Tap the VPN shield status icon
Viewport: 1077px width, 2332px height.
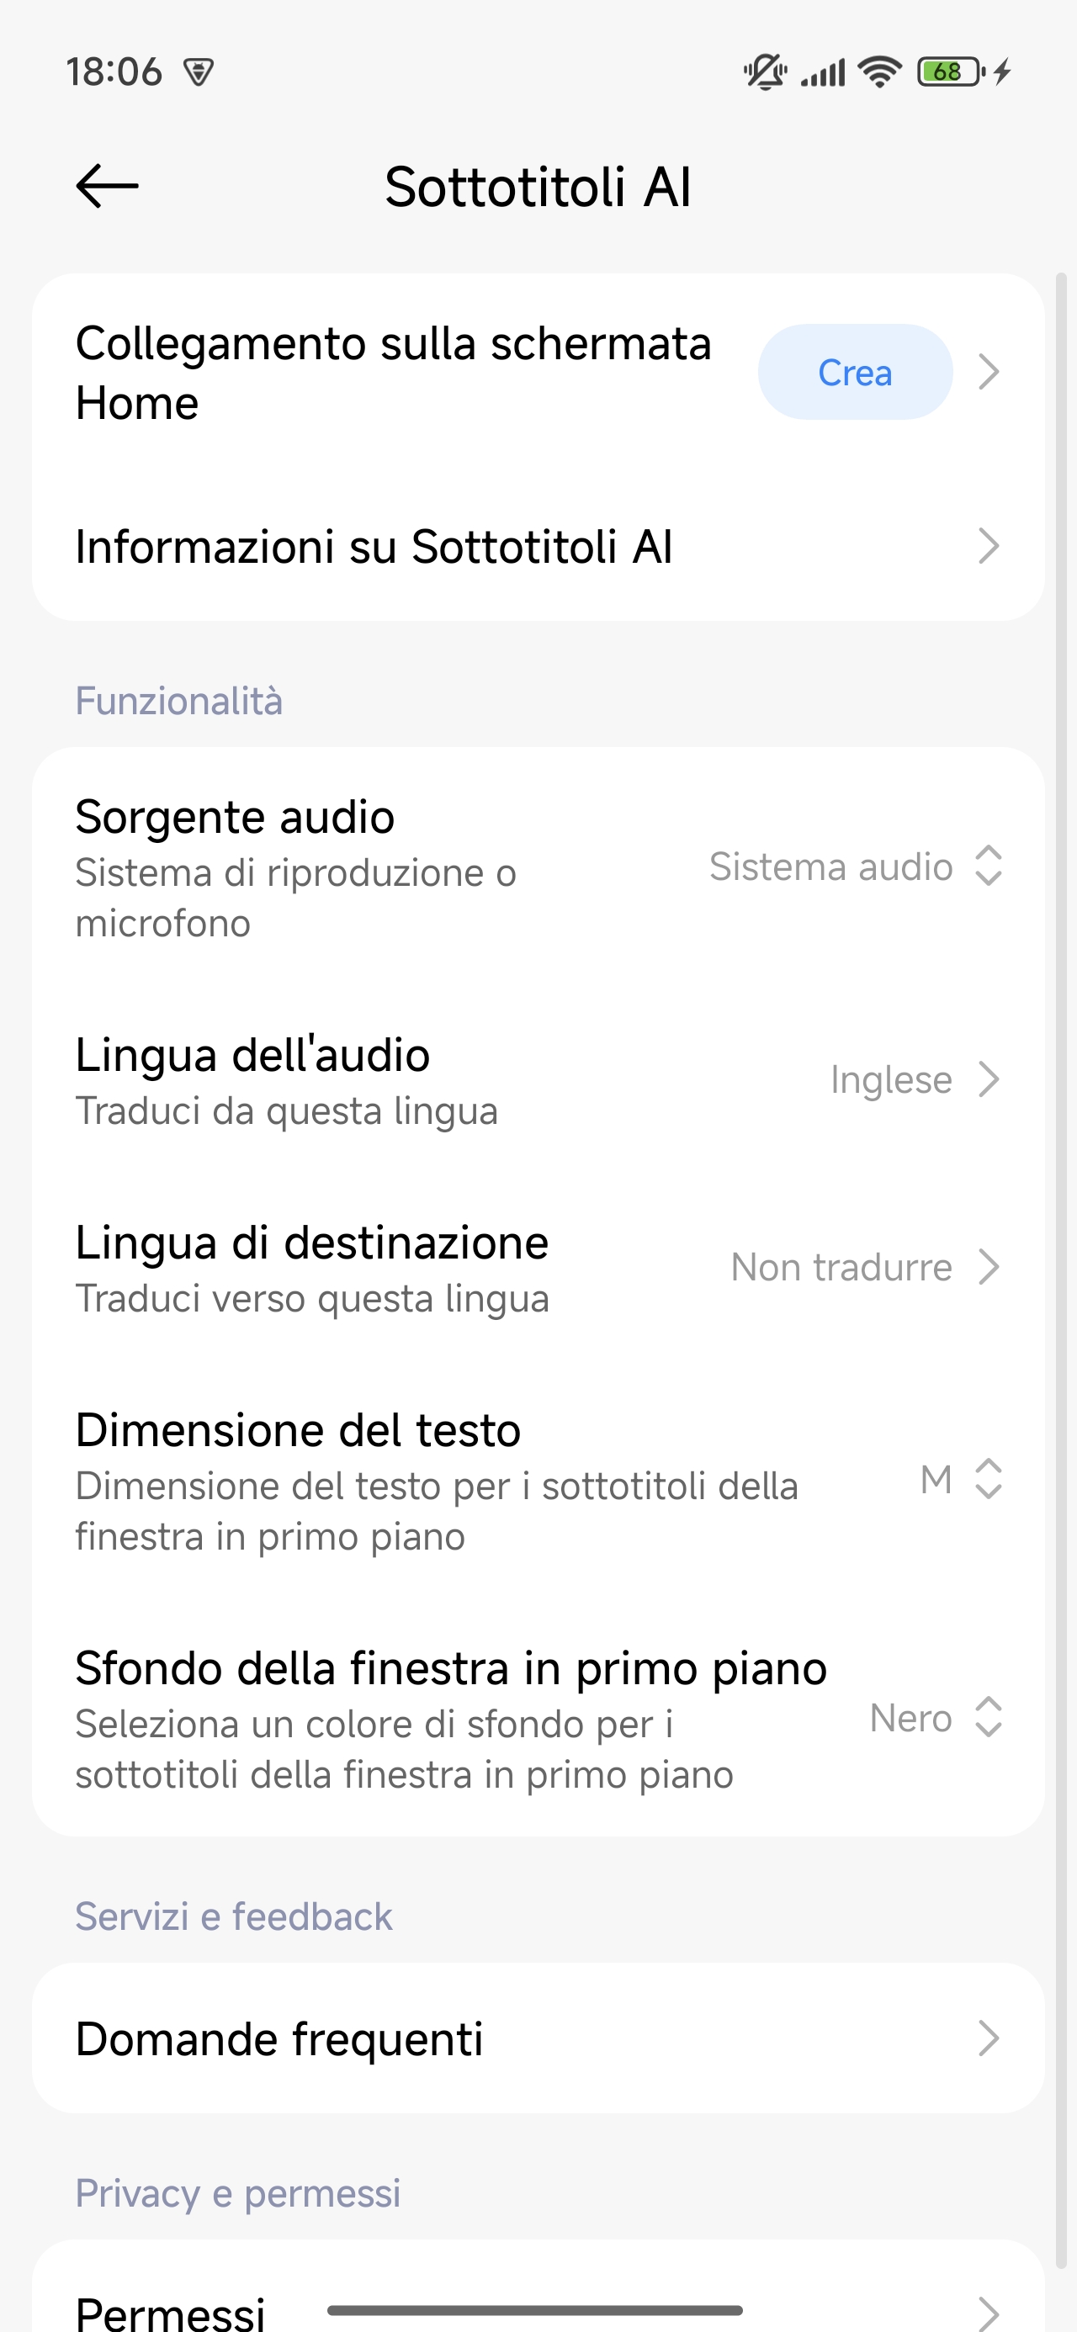[x=199, y=72]
